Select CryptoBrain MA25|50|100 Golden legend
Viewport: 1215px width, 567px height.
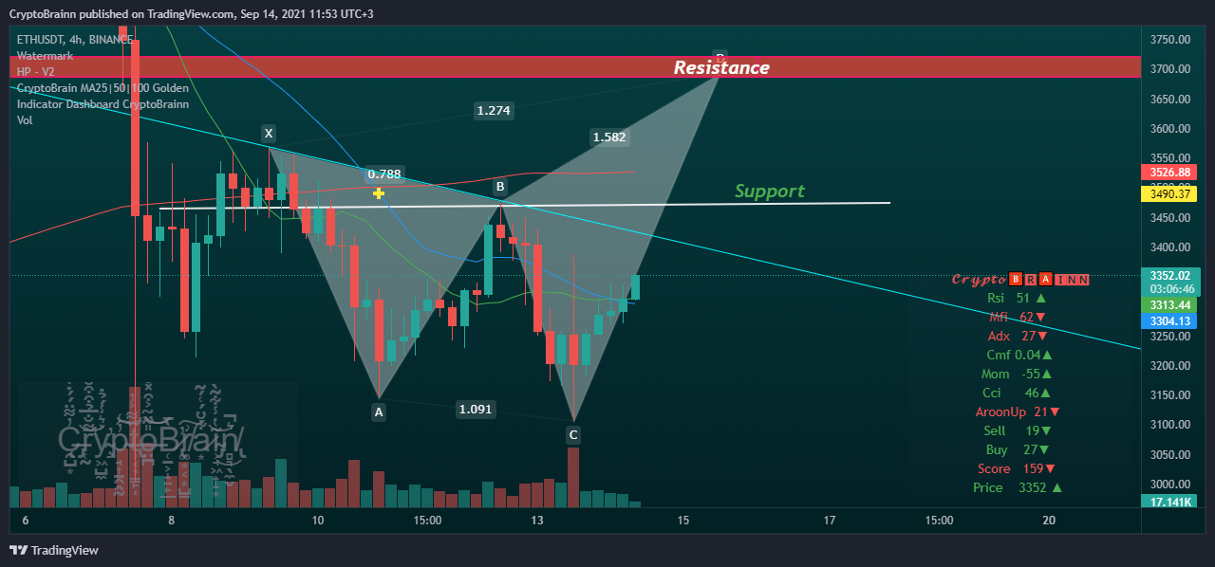click(103, 88)
